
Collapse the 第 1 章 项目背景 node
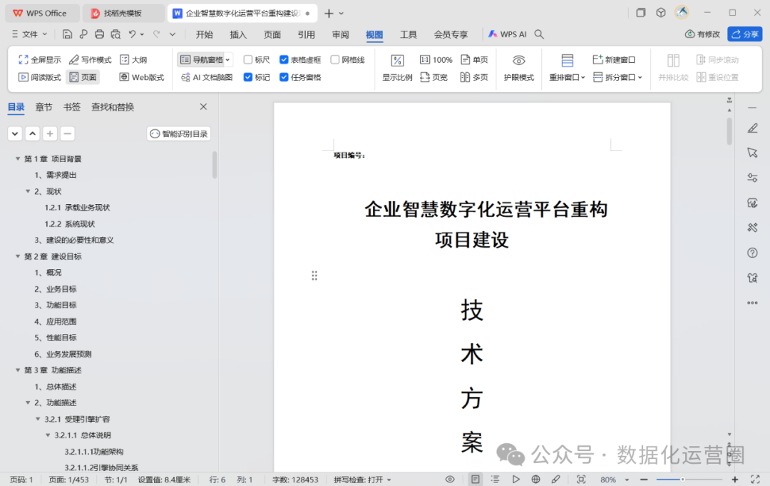coord(18,158)
